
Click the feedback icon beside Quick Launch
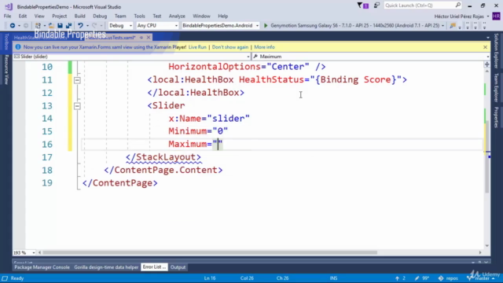point(376,6)
